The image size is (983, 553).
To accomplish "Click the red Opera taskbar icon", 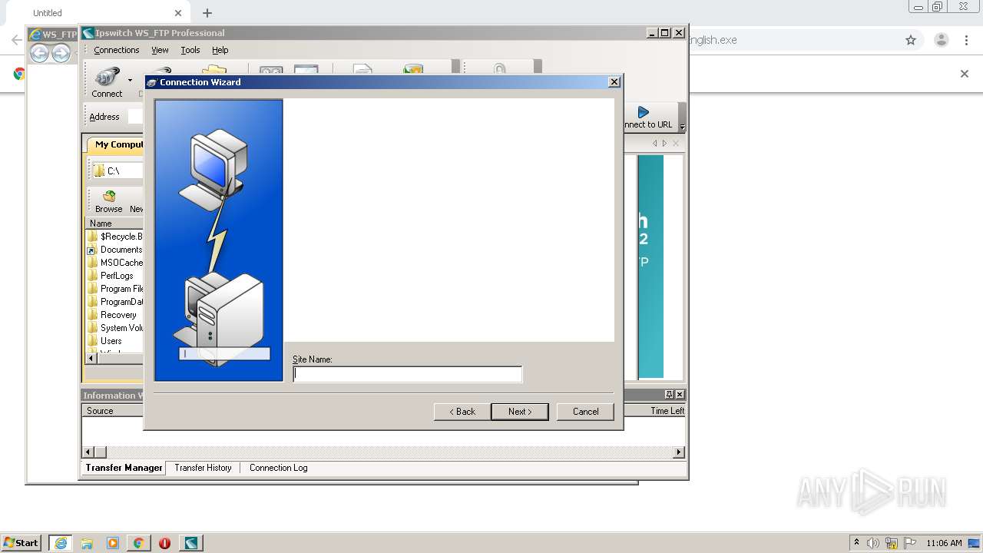I will coord(164,543).
